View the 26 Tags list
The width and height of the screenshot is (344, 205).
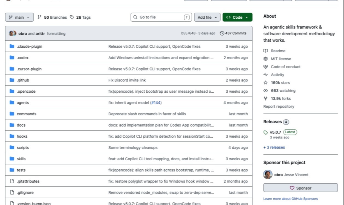pyautogui.click(x=80, y=17)
